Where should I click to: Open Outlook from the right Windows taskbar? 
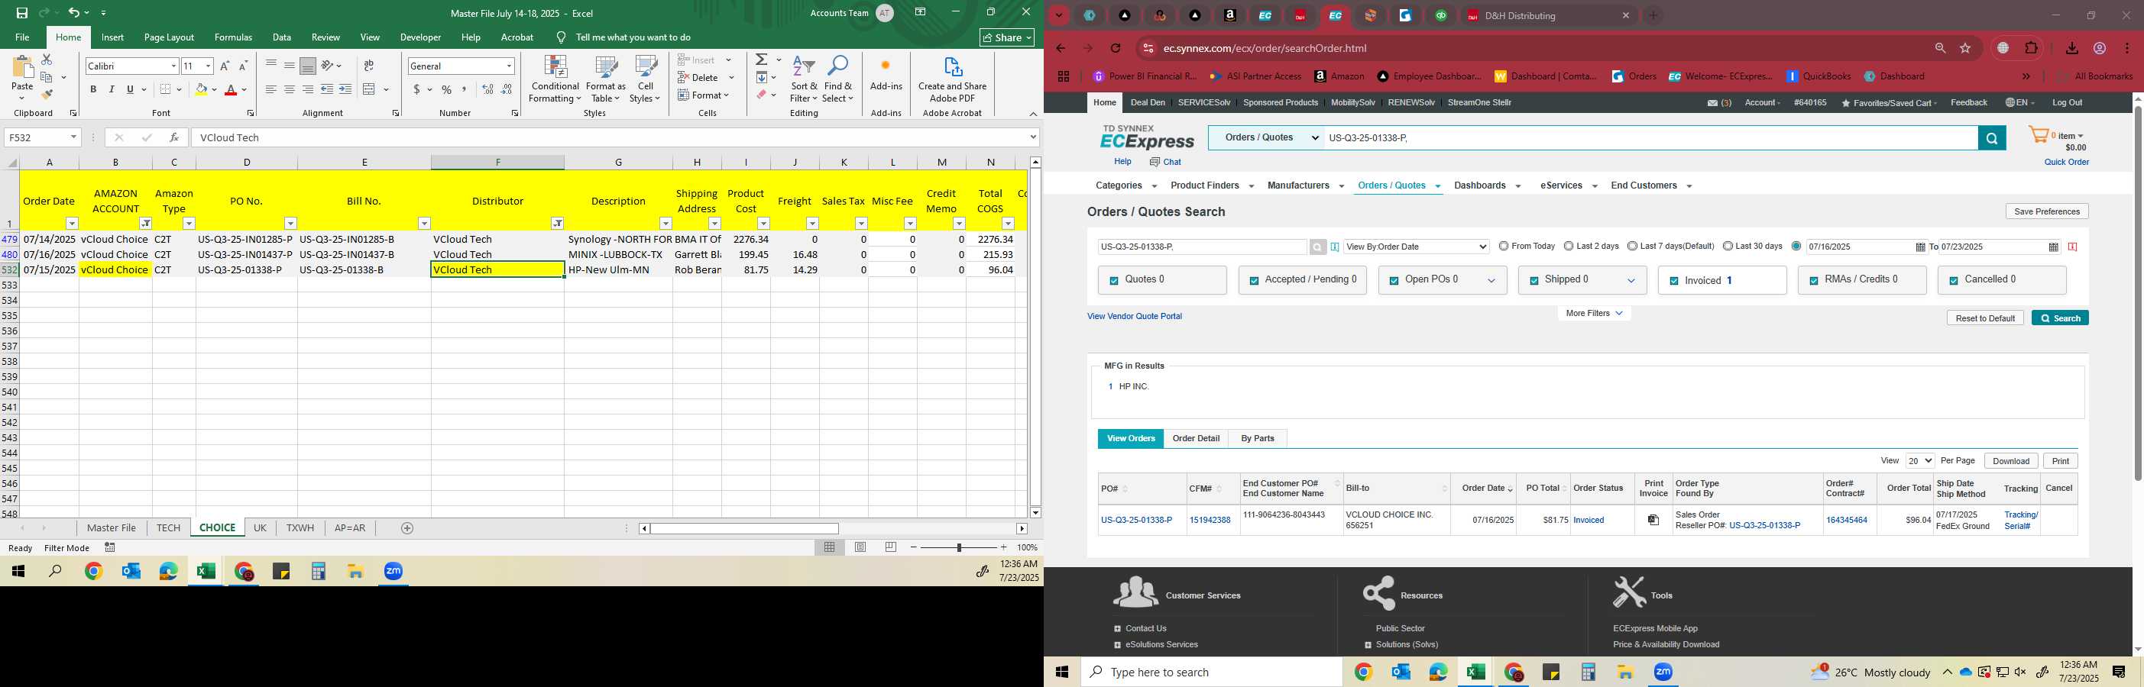click(1401, 672)
